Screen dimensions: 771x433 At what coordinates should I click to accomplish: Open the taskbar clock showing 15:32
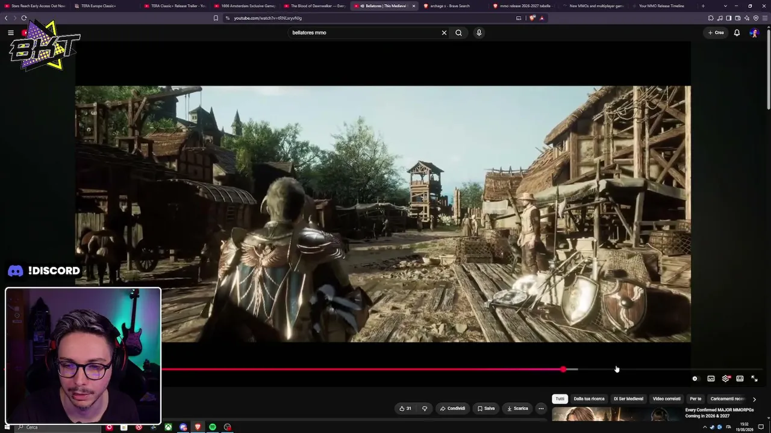tap(744, 428)
